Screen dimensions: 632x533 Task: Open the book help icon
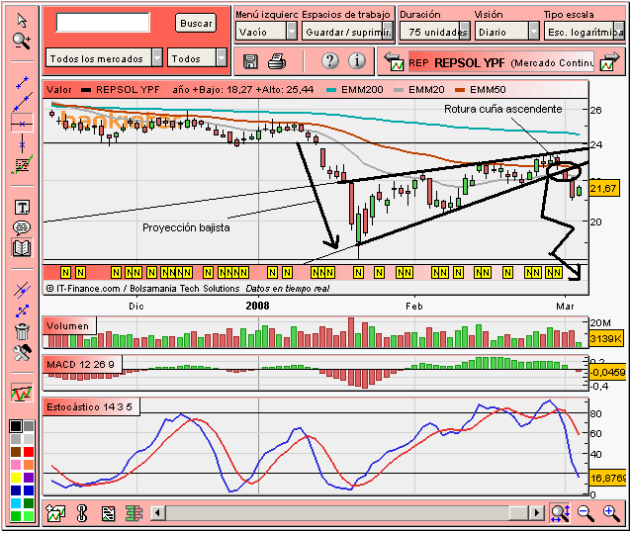pyautogui.click(x=22, y=248)
